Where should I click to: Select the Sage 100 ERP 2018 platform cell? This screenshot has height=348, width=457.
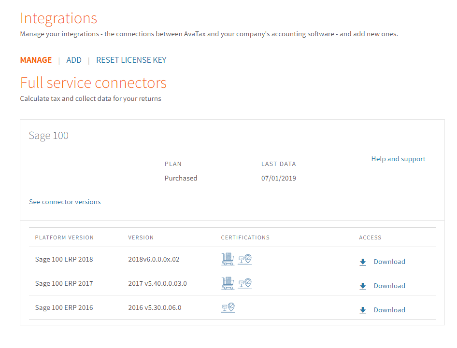64,259
